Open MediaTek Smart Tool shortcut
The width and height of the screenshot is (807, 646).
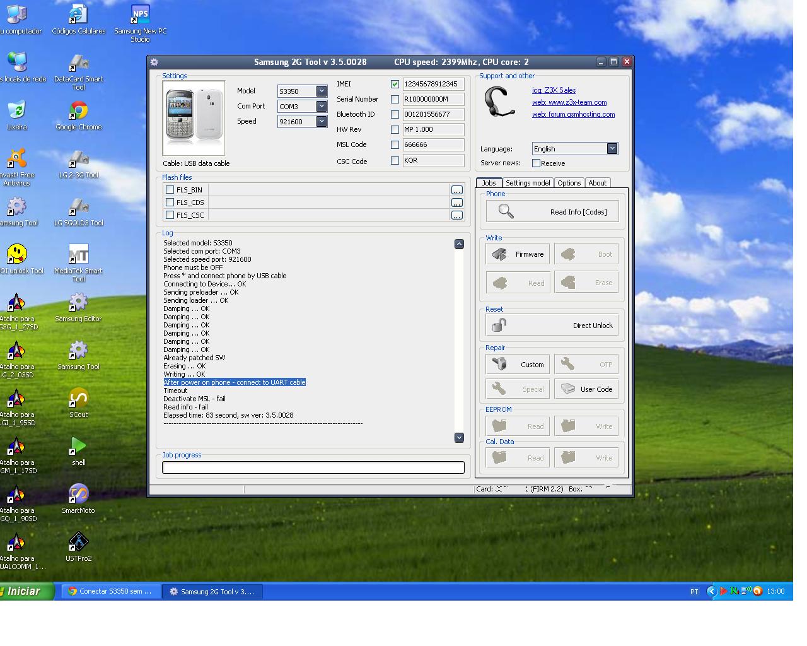pos(78,263)
